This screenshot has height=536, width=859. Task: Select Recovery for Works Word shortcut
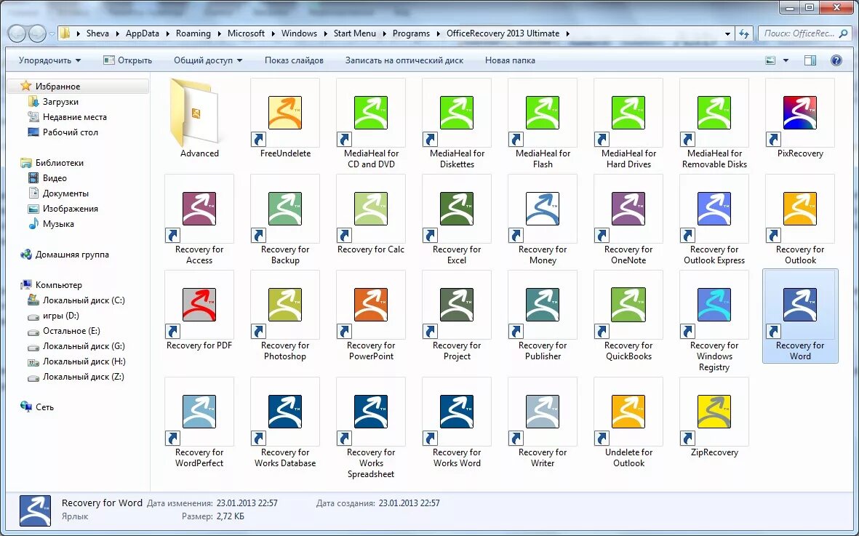(457, 423)
